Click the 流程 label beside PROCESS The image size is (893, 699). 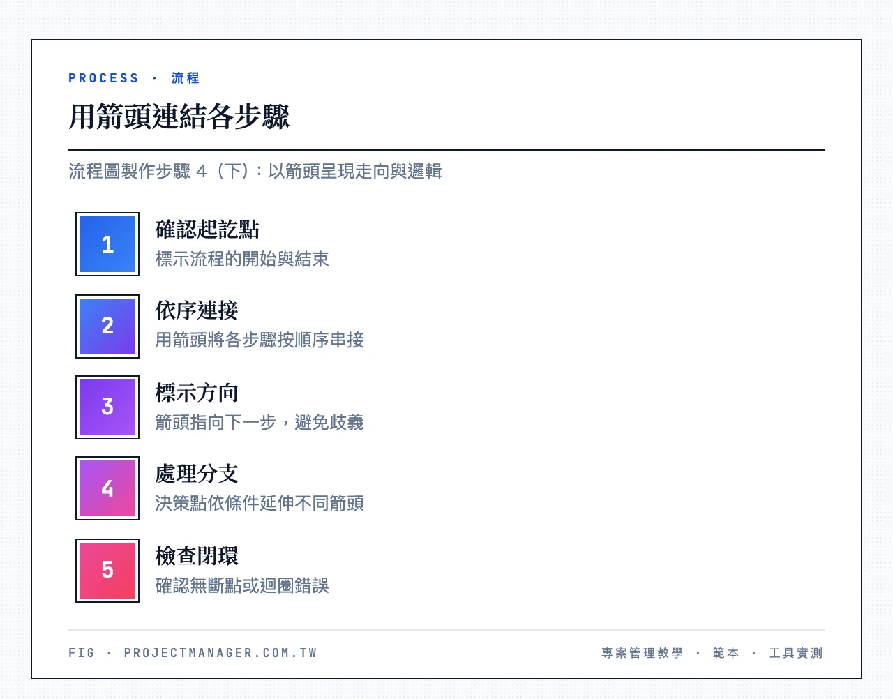click(x=186, y=78)
